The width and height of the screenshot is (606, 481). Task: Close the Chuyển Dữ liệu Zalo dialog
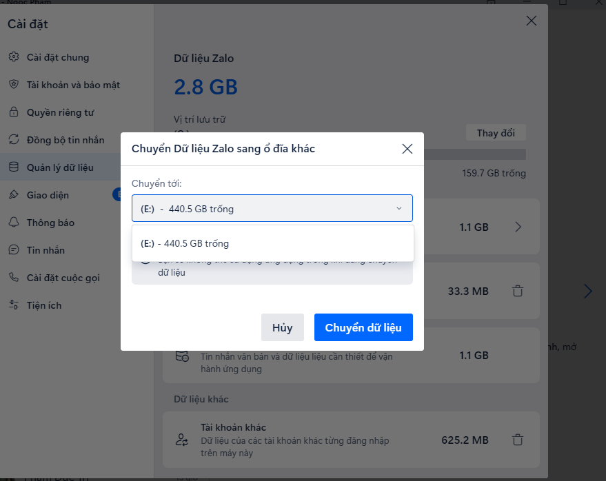click(x=407, y=149)
